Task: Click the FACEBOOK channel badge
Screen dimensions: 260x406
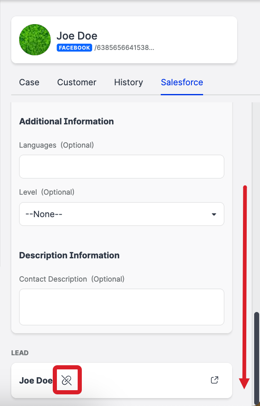Action: click(74, 48)
